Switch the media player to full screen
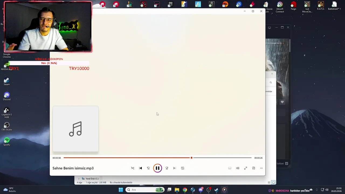Screen dimensions: 345x194 [246, 168]
